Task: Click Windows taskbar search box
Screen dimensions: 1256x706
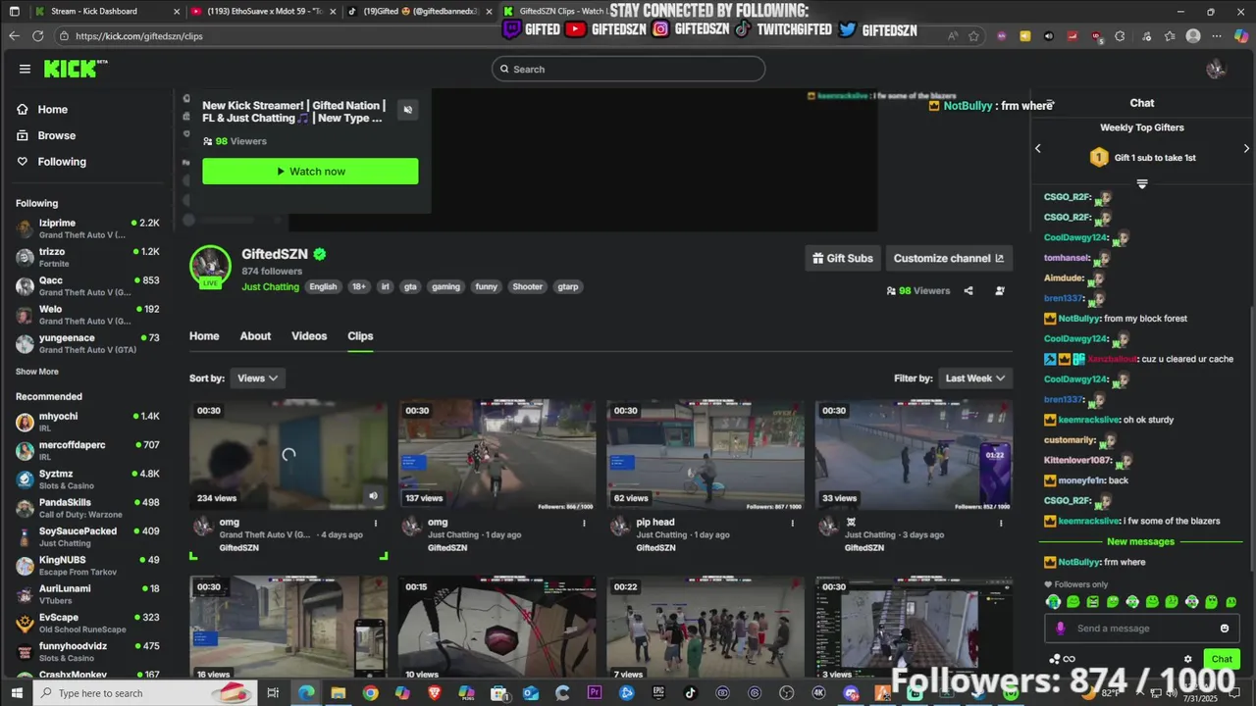Action: (145, 693)
